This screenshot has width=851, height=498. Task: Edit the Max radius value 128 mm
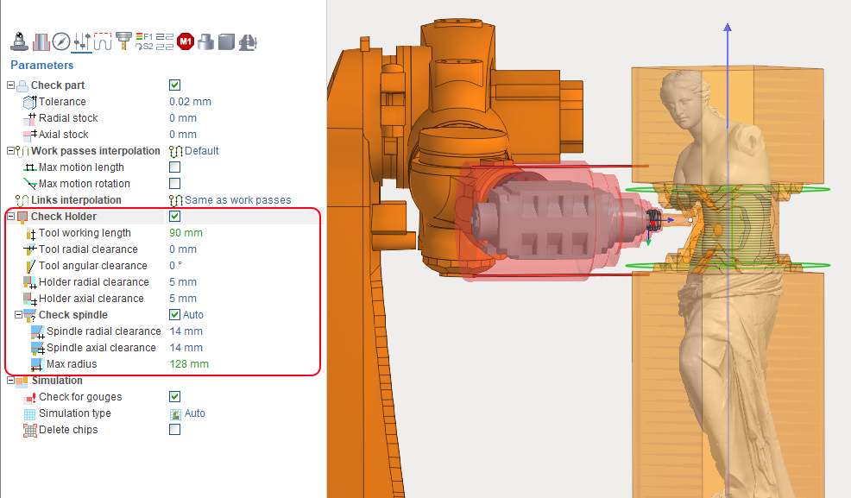(x=189, y=364)
